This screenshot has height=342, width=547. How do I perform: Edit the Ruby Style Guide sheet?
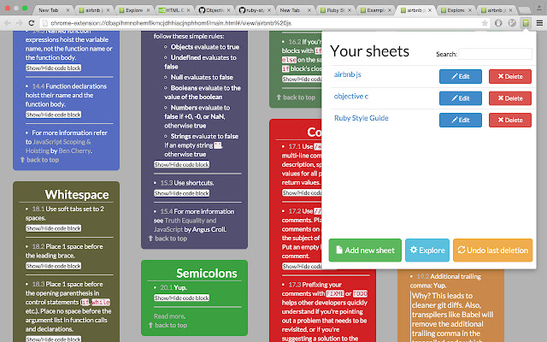(x=461, y=120)
